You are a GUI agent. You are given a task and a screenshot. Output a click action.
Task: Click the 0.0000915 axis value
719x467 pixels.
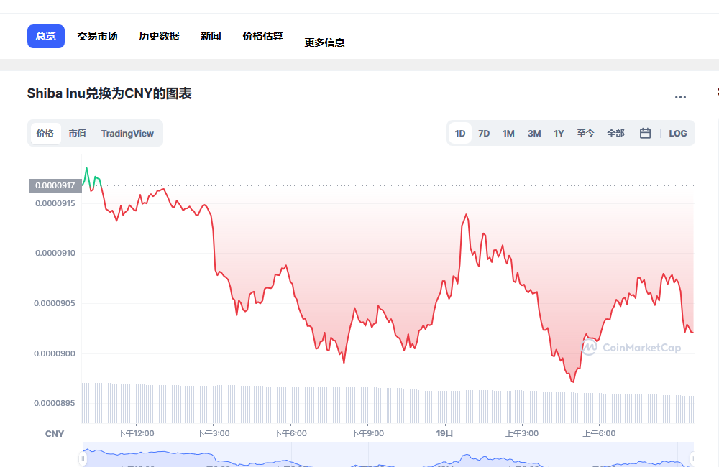55,203
